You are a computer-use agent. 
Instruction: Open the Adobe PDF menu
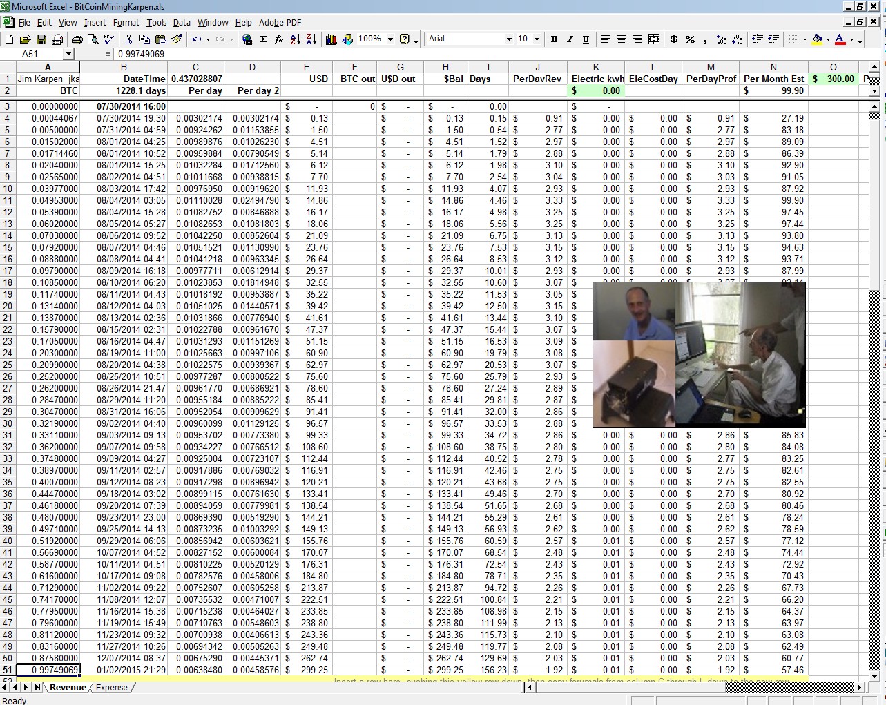280,22
